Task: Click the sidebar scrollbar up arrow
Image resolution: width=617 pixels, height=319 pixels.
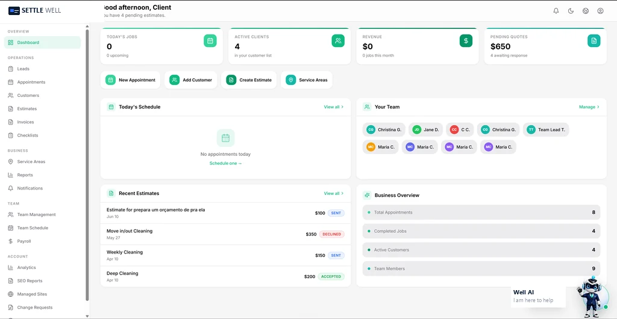Action: click(x=87, y=26)
